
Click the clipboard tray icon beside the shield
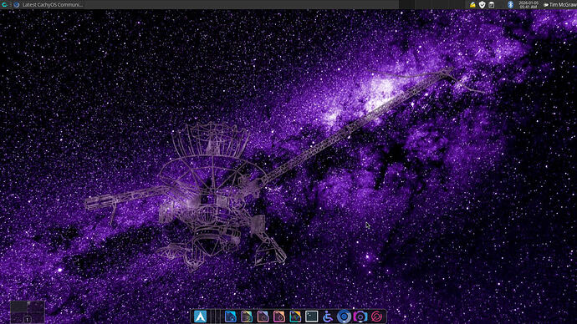coord(491,5)
